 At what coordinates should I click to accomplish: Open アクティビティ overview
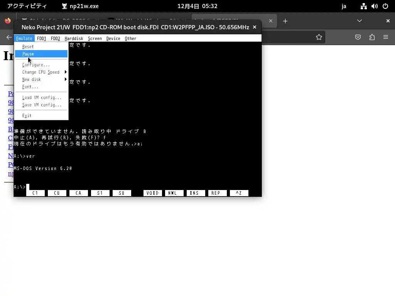[x=27, y=6]
